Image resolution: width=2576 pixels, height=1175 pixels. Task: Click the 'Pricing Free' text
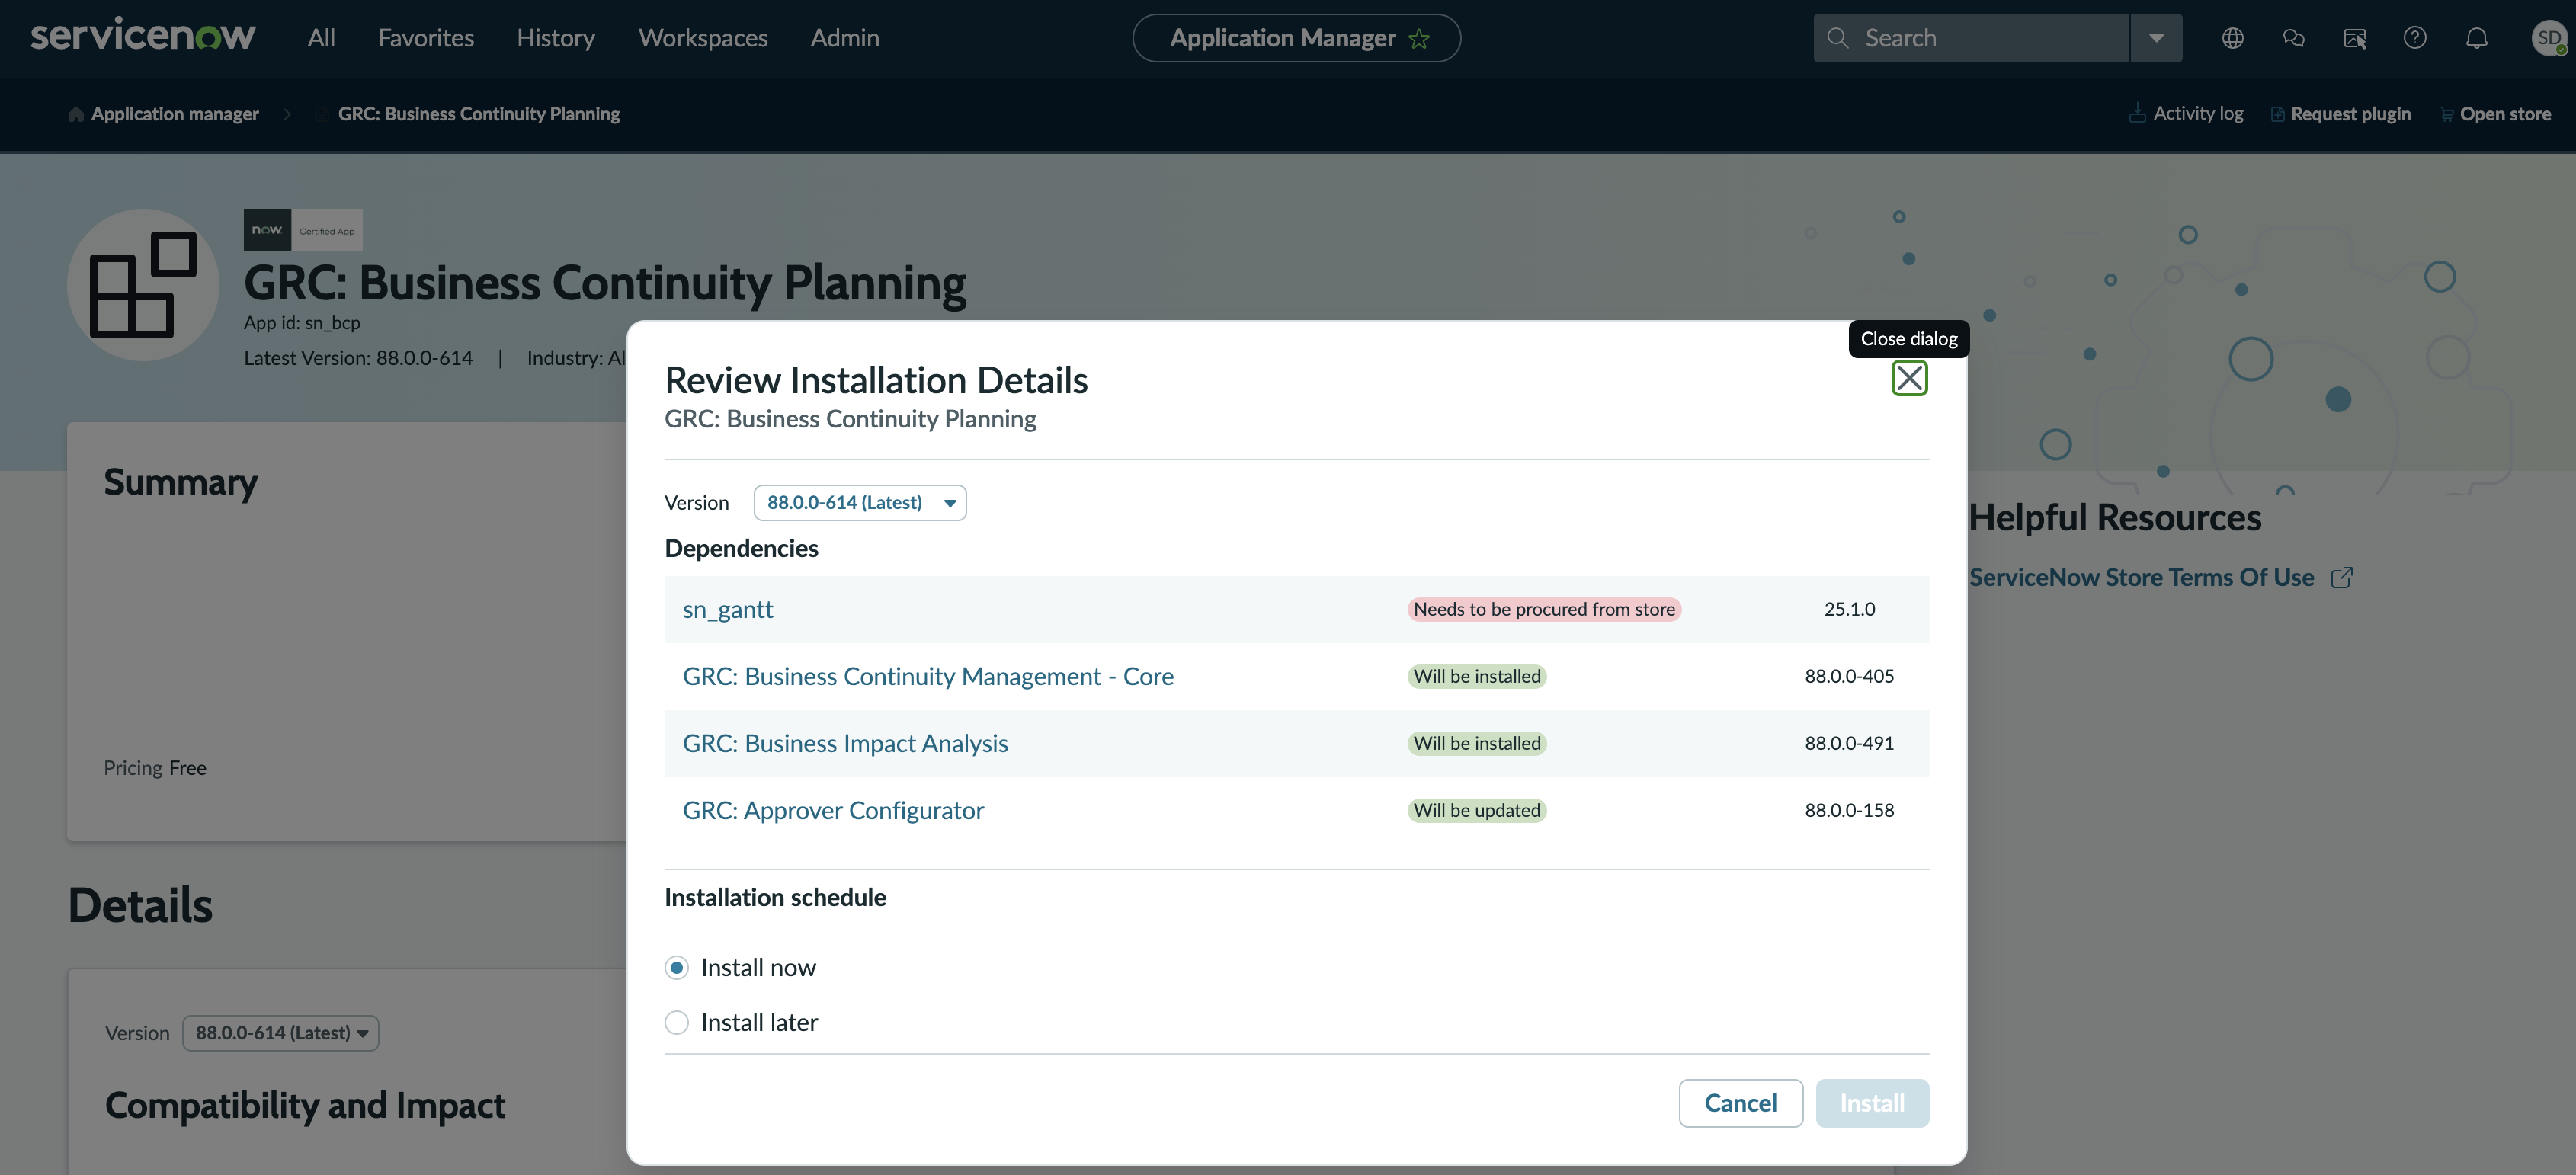click(x=155, y=768)
